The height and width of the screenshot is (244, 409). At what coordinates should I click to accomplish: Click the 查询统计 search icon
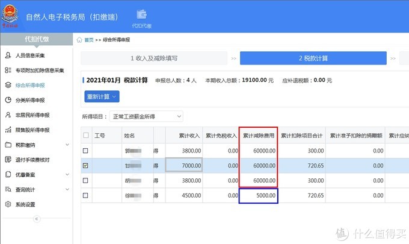pyautogui.click(x=8, y=189)
